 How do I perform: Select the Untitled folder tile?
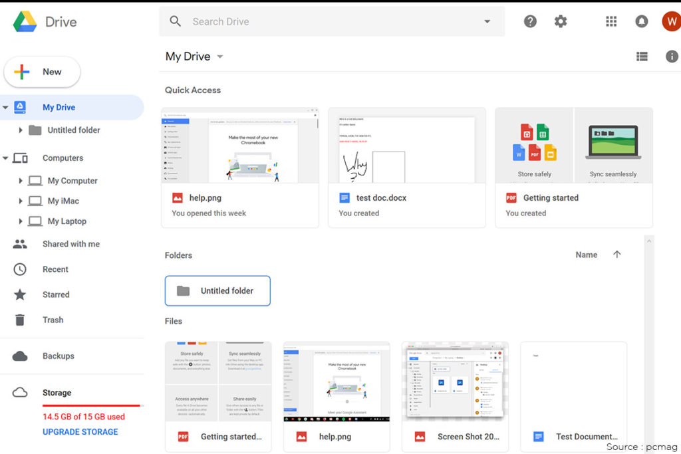point(217,290)
